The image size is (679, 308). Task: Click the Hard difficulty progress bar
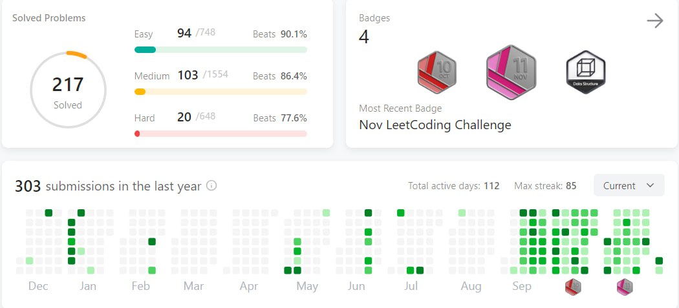(221, 134)
